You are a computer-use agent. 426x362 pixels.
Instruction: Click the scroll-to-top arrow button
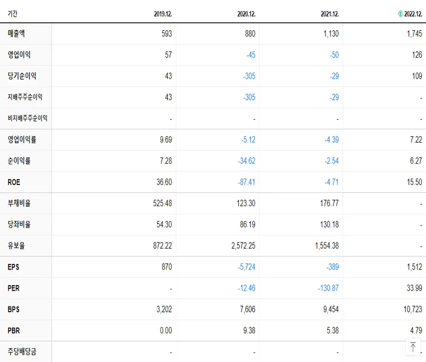pos(413,347)
